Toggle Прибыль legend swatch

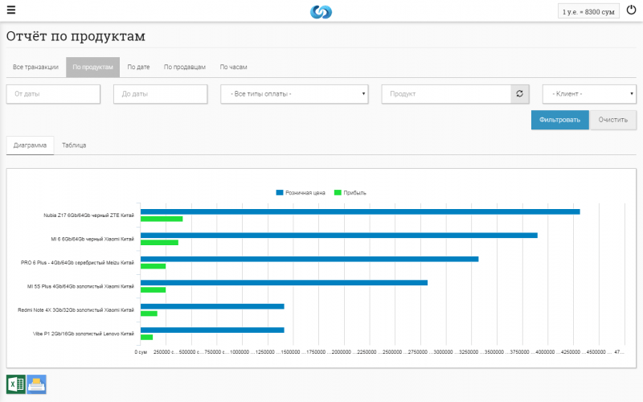click(338, 193)
